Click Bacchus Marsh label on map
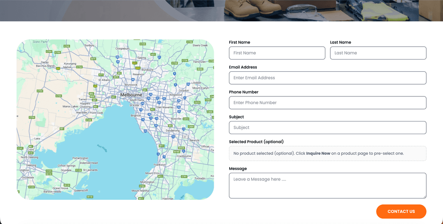This screenshot has width=443, height=224. (45, 66)
